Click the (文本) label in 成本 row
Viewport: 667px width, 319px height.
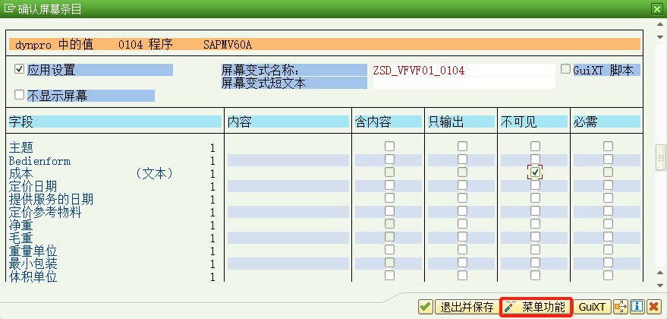(155, 173)
